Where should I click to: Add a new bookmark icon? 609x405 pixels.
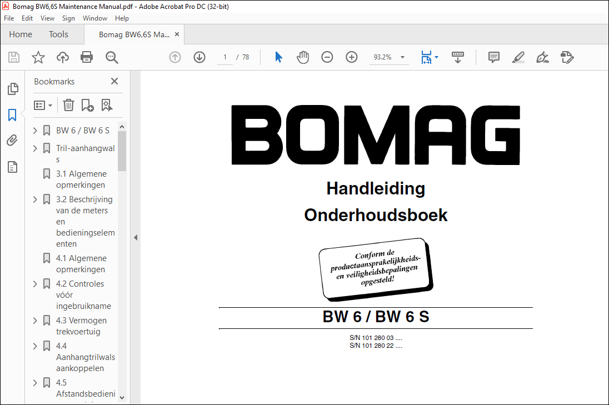pos(87,105)
